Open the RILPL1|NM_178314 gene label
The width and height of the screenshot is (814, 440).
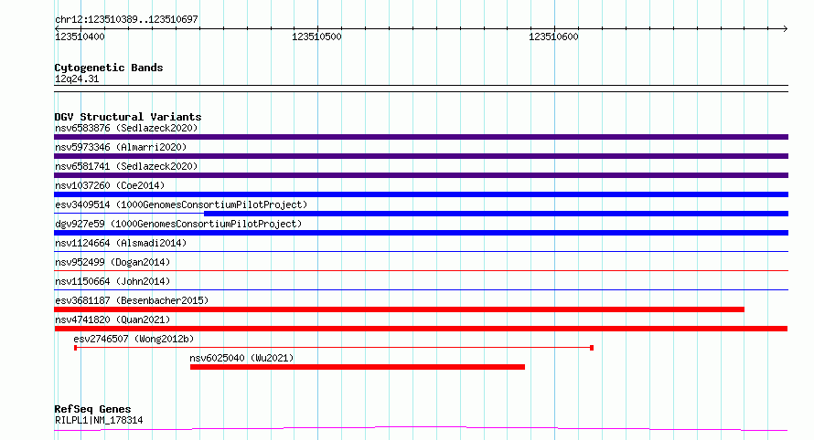coord(99,420)
